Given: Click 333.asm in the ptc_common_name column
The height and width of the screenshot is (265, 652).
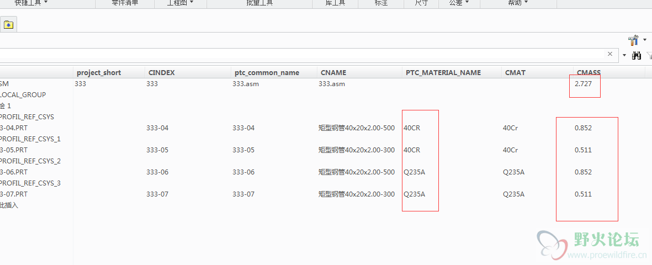Looking at the screenshot, I should pyautogui.click(x=246, y=83).
